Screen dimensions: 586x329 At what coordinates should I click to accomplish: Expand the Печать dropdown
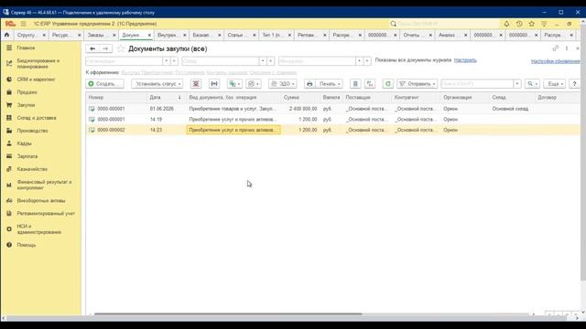(330, 84)
